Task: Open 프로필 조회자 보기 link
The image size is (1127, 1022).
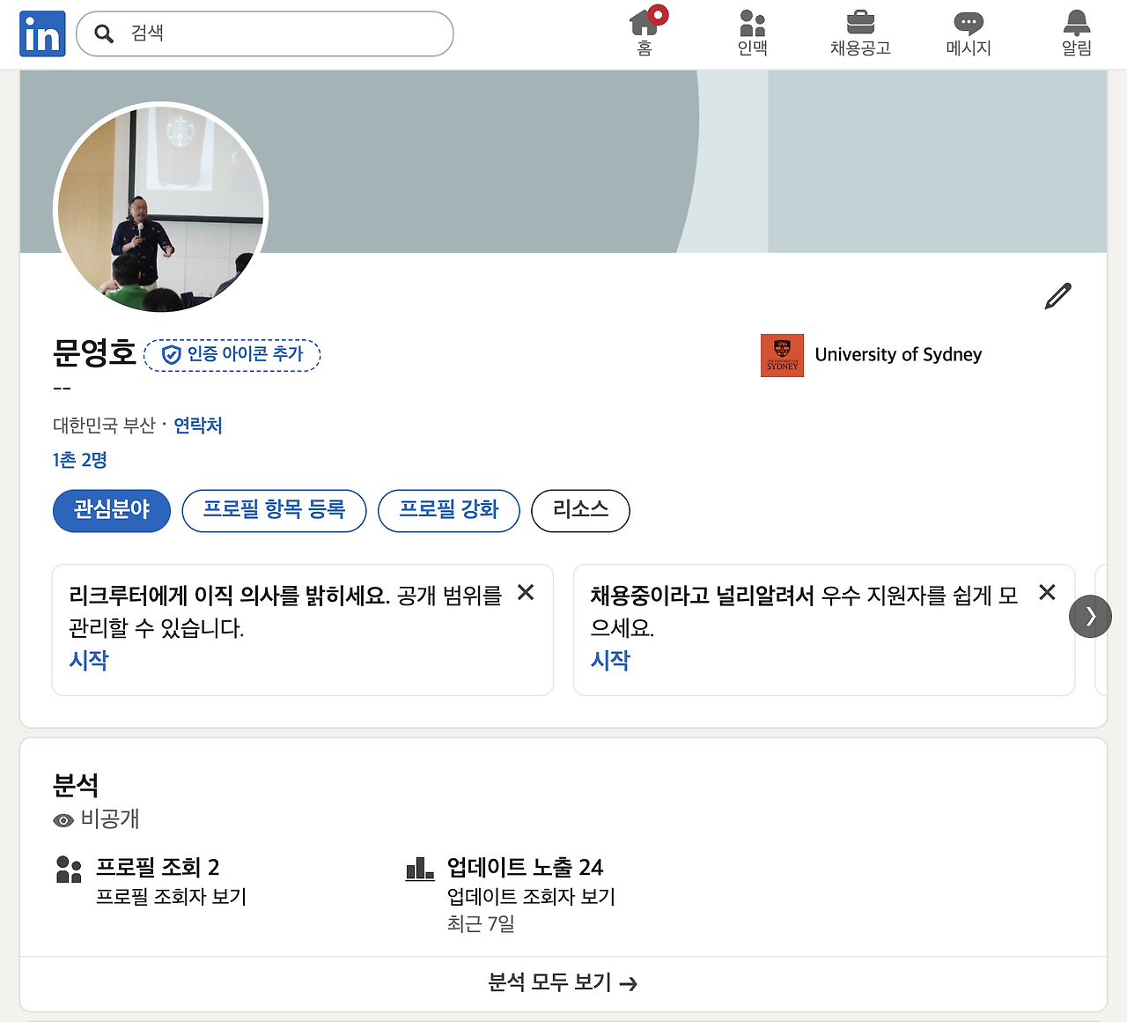Action: (172, 897)
